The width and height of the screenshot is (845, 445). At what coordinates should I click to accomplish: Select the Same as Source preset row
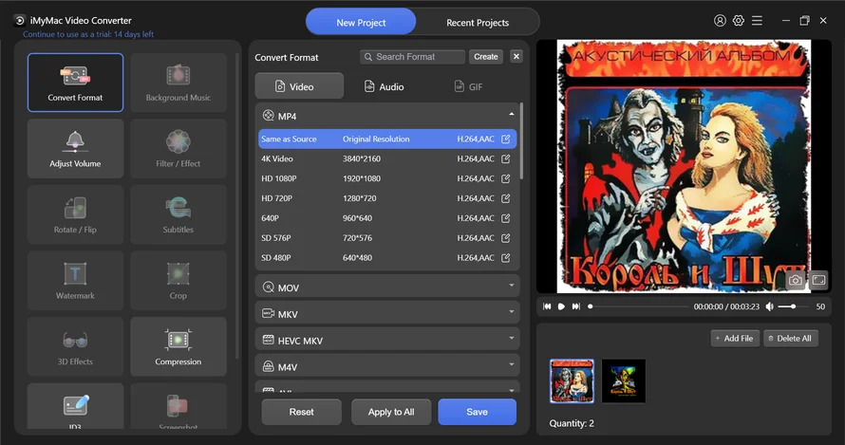(387, 139)
